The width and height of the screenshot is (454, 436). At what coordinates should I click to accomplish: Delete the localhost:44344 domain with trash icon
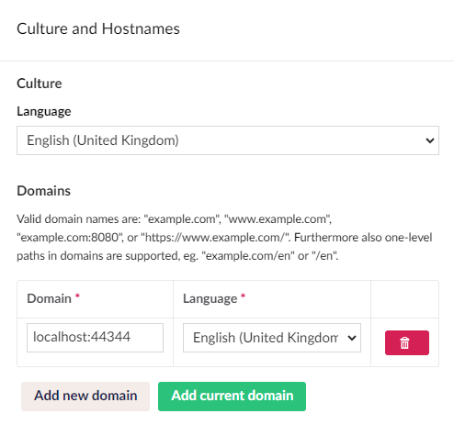coord(407,342)
